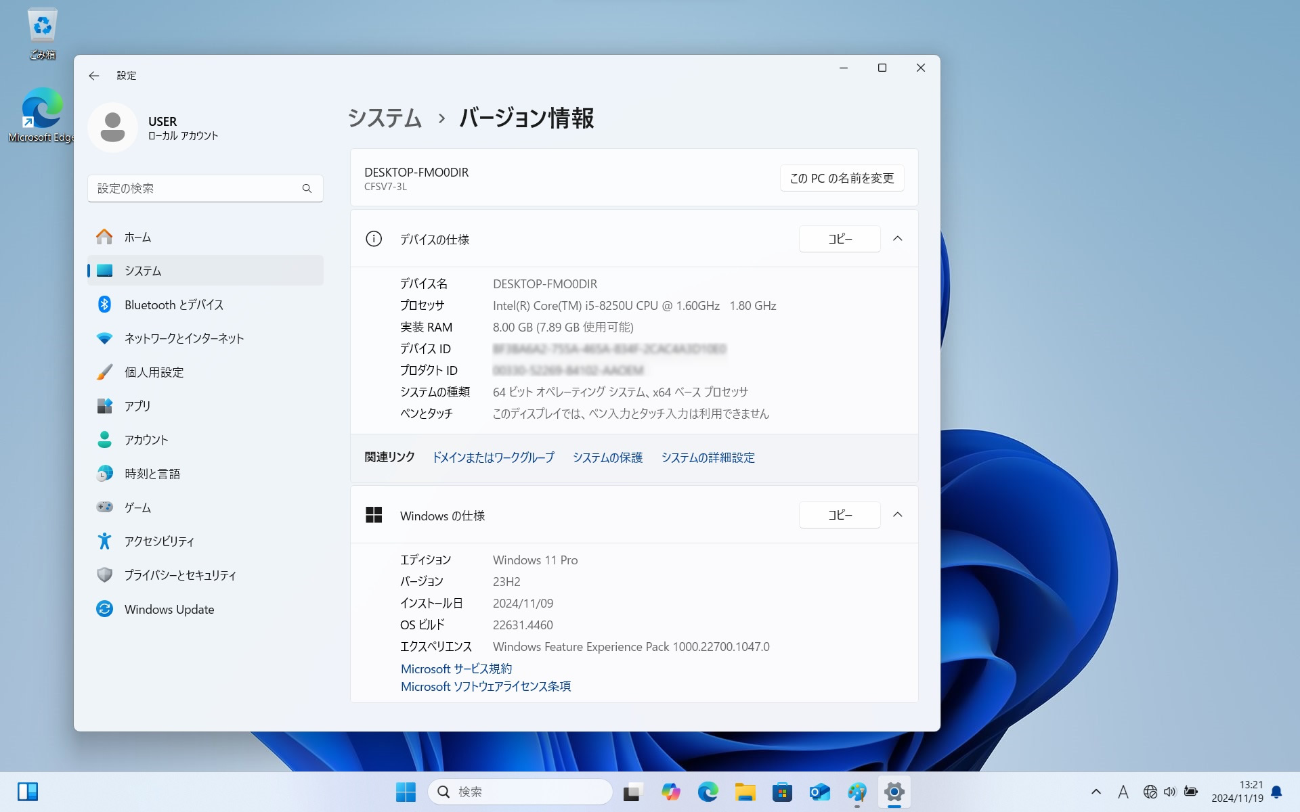Select install date 2024/11/09
This screenshot has width=1300, height=812.
pos(523,603)
